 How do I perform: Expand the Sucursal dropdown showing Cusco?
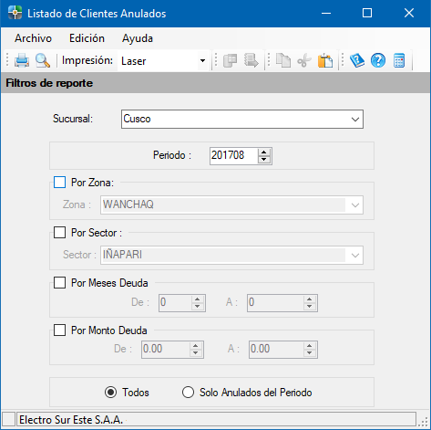point(242,119)
